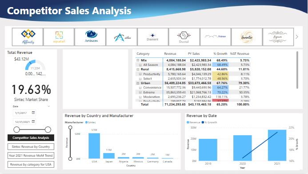Select the Japan bar in country chart
The image size is (308, 174).
point(109,156)
